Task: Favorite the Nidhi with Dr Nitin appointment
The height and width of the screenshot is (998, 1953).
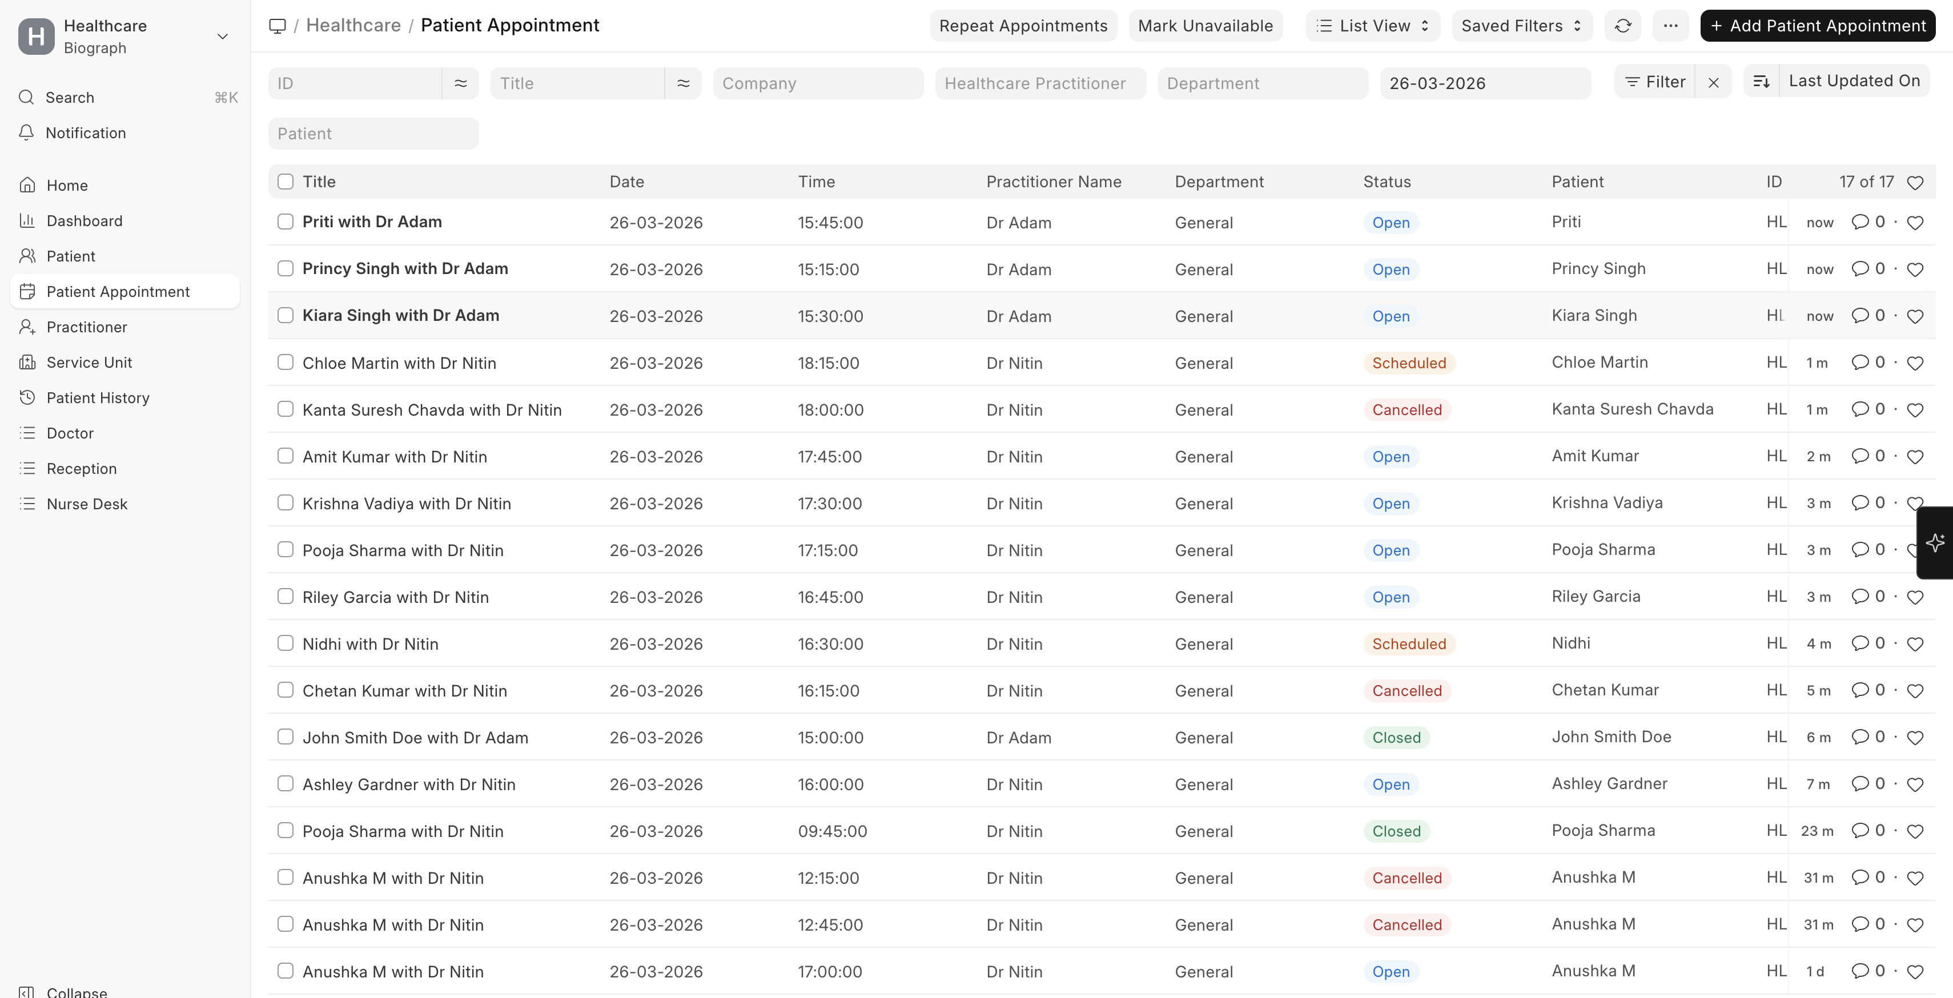Action: pos(1915,643)
